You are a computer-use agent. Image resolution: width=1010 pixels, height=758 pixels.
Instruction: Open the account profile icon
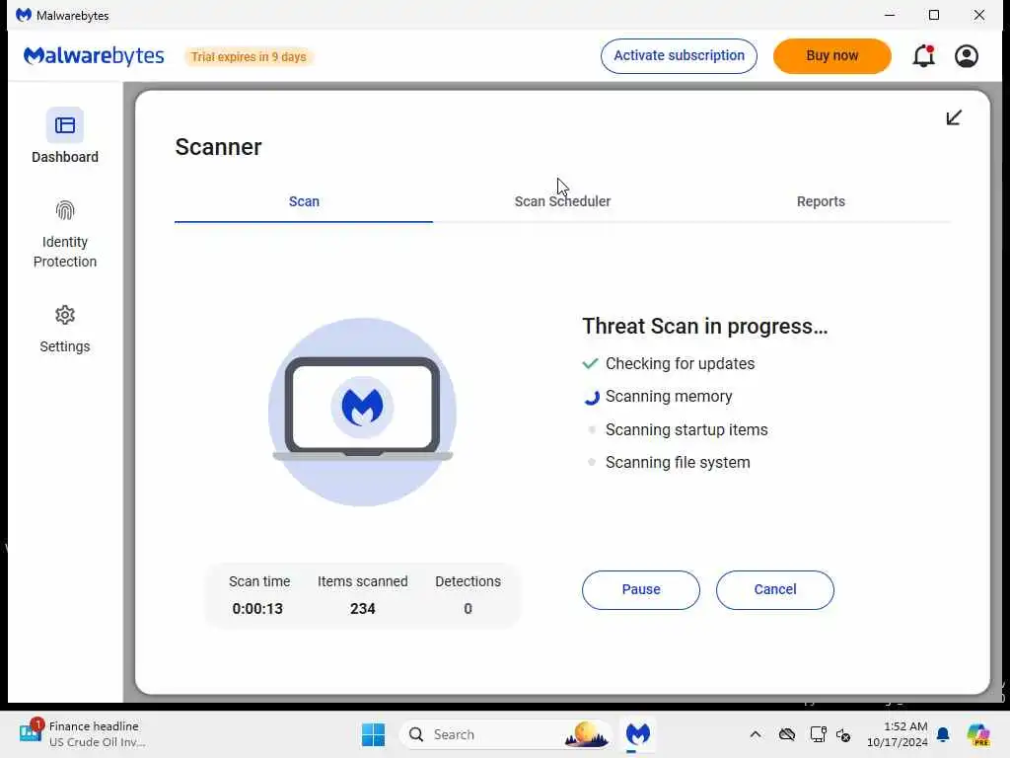(967, 56)
